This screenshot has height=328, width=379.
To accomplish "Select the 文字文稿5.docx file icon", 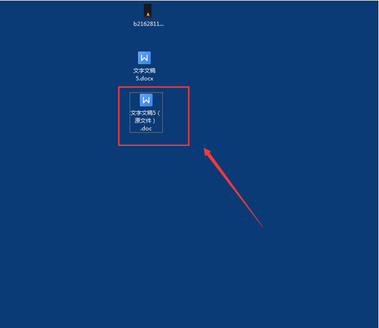I will [x=144, y=58].
